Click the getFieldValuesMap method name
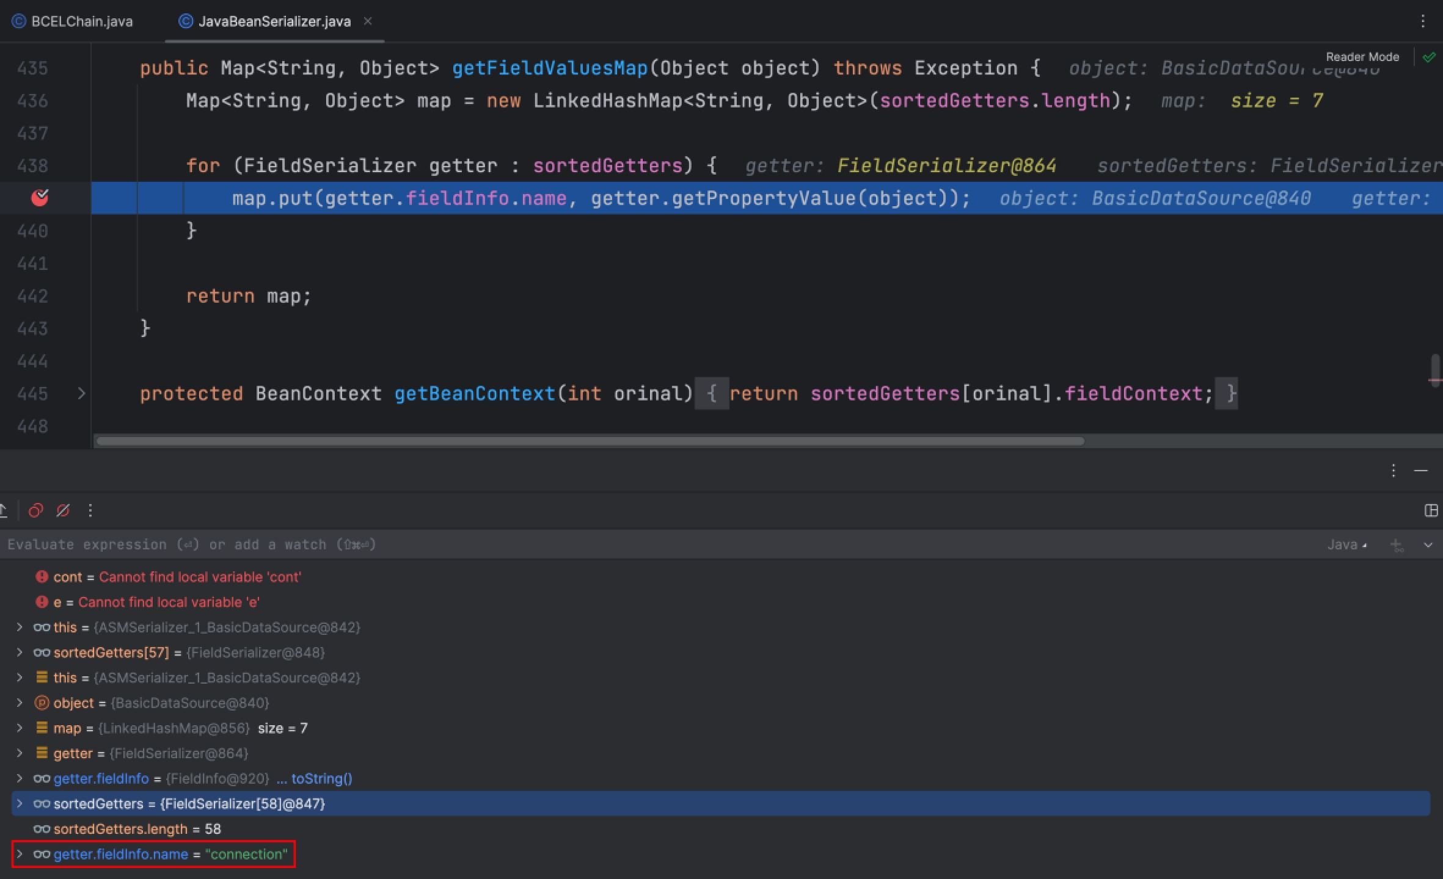The height and width of the screenshot is (879, 1443). coord(550,68)
